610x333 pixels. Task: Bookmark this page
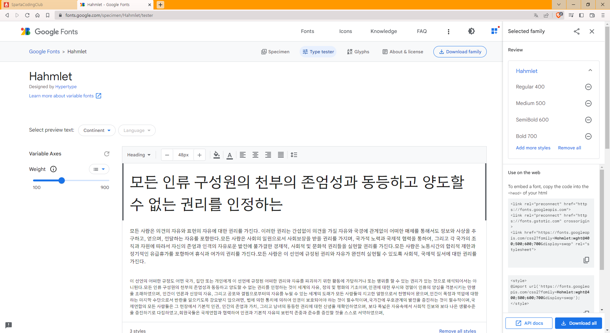tap(48, 15)
